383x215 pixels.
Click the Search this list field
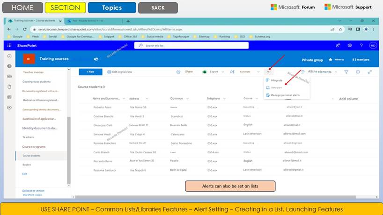pos(191,45)
